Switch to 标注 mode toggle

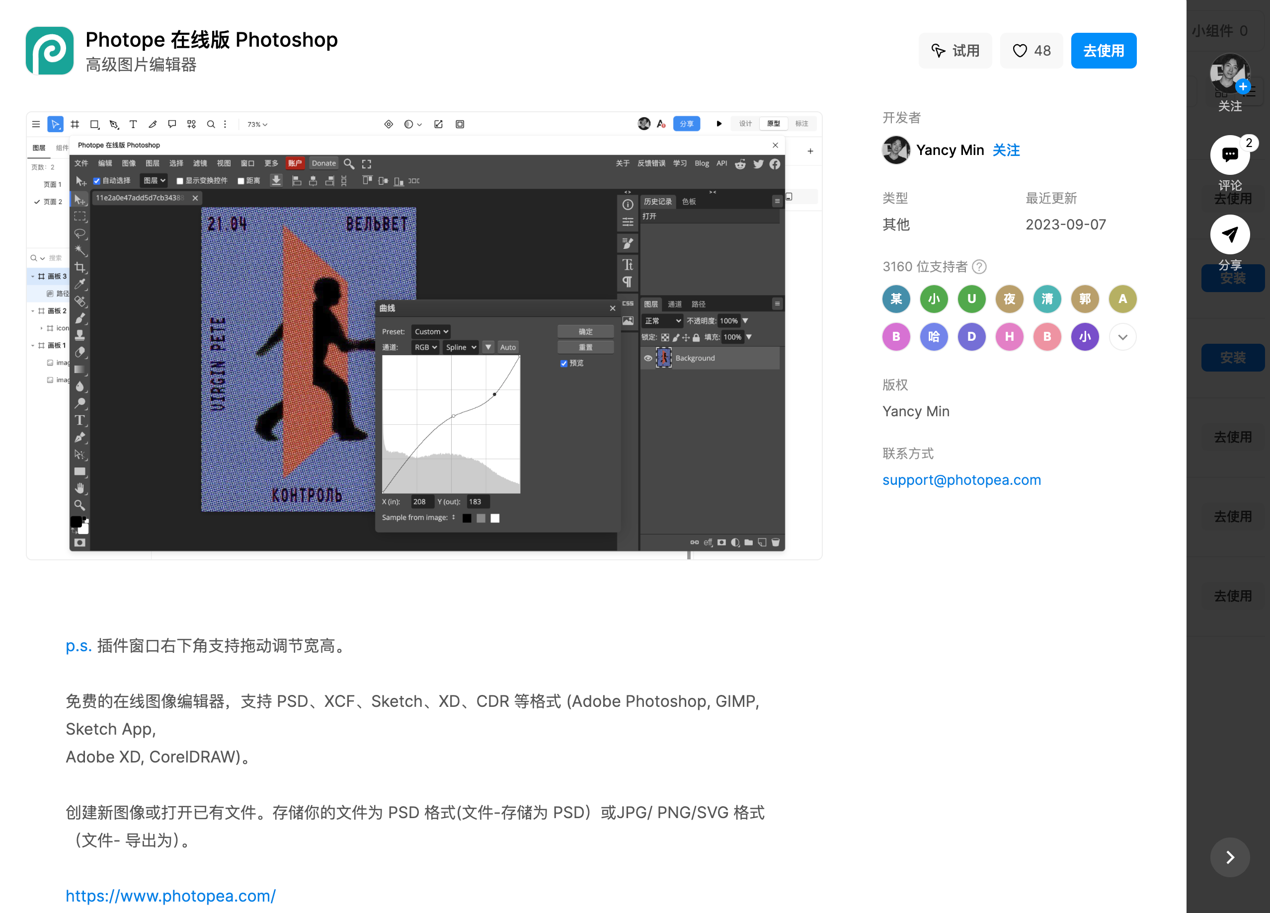[802, 124]
